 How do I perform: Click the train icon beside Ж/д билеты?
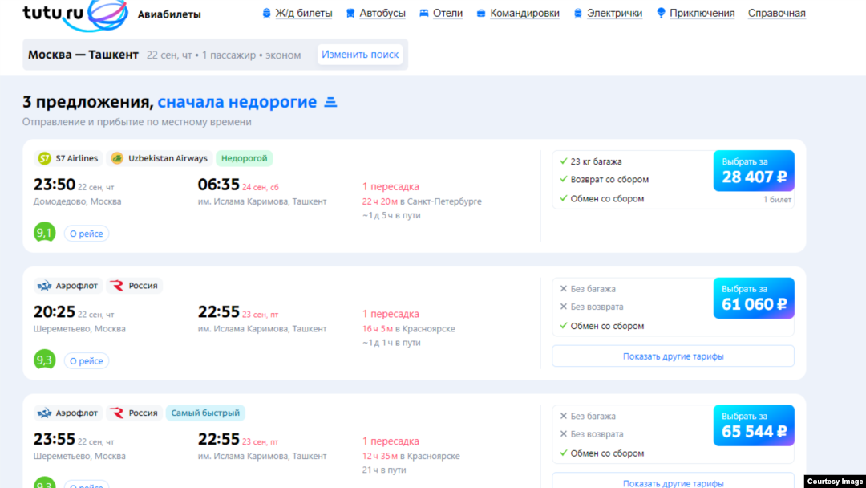point(266,14)
